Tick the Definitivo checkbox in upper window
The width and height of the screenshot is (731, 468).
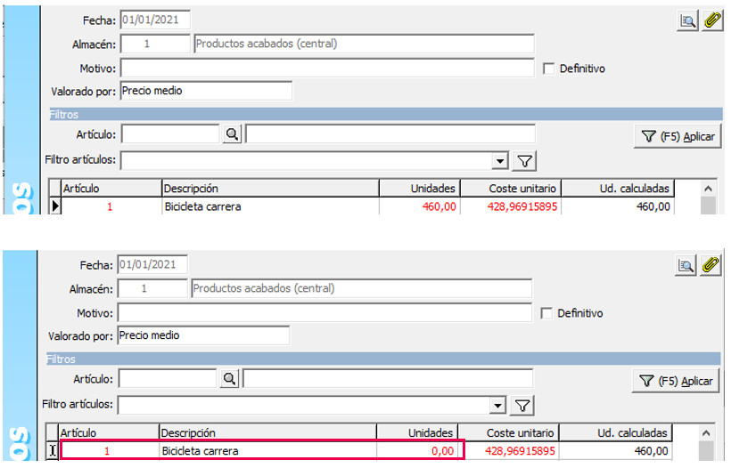pos(549,69)
